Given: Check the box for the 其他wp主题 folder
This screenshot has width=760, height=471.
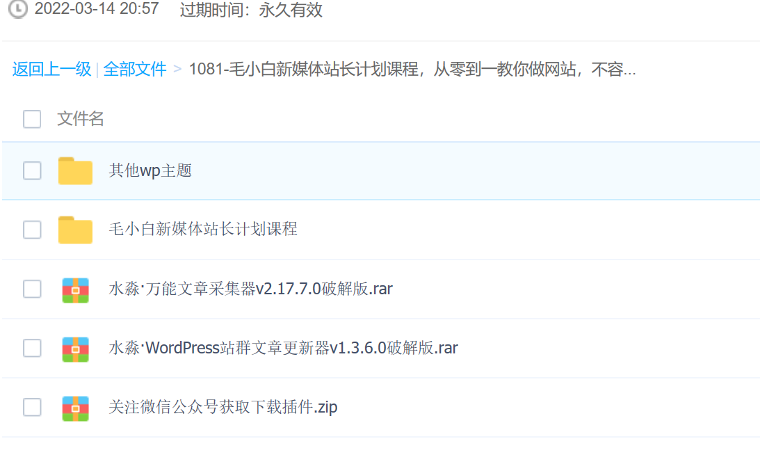Looking at the screenshot, I should (x=32, y=170).
